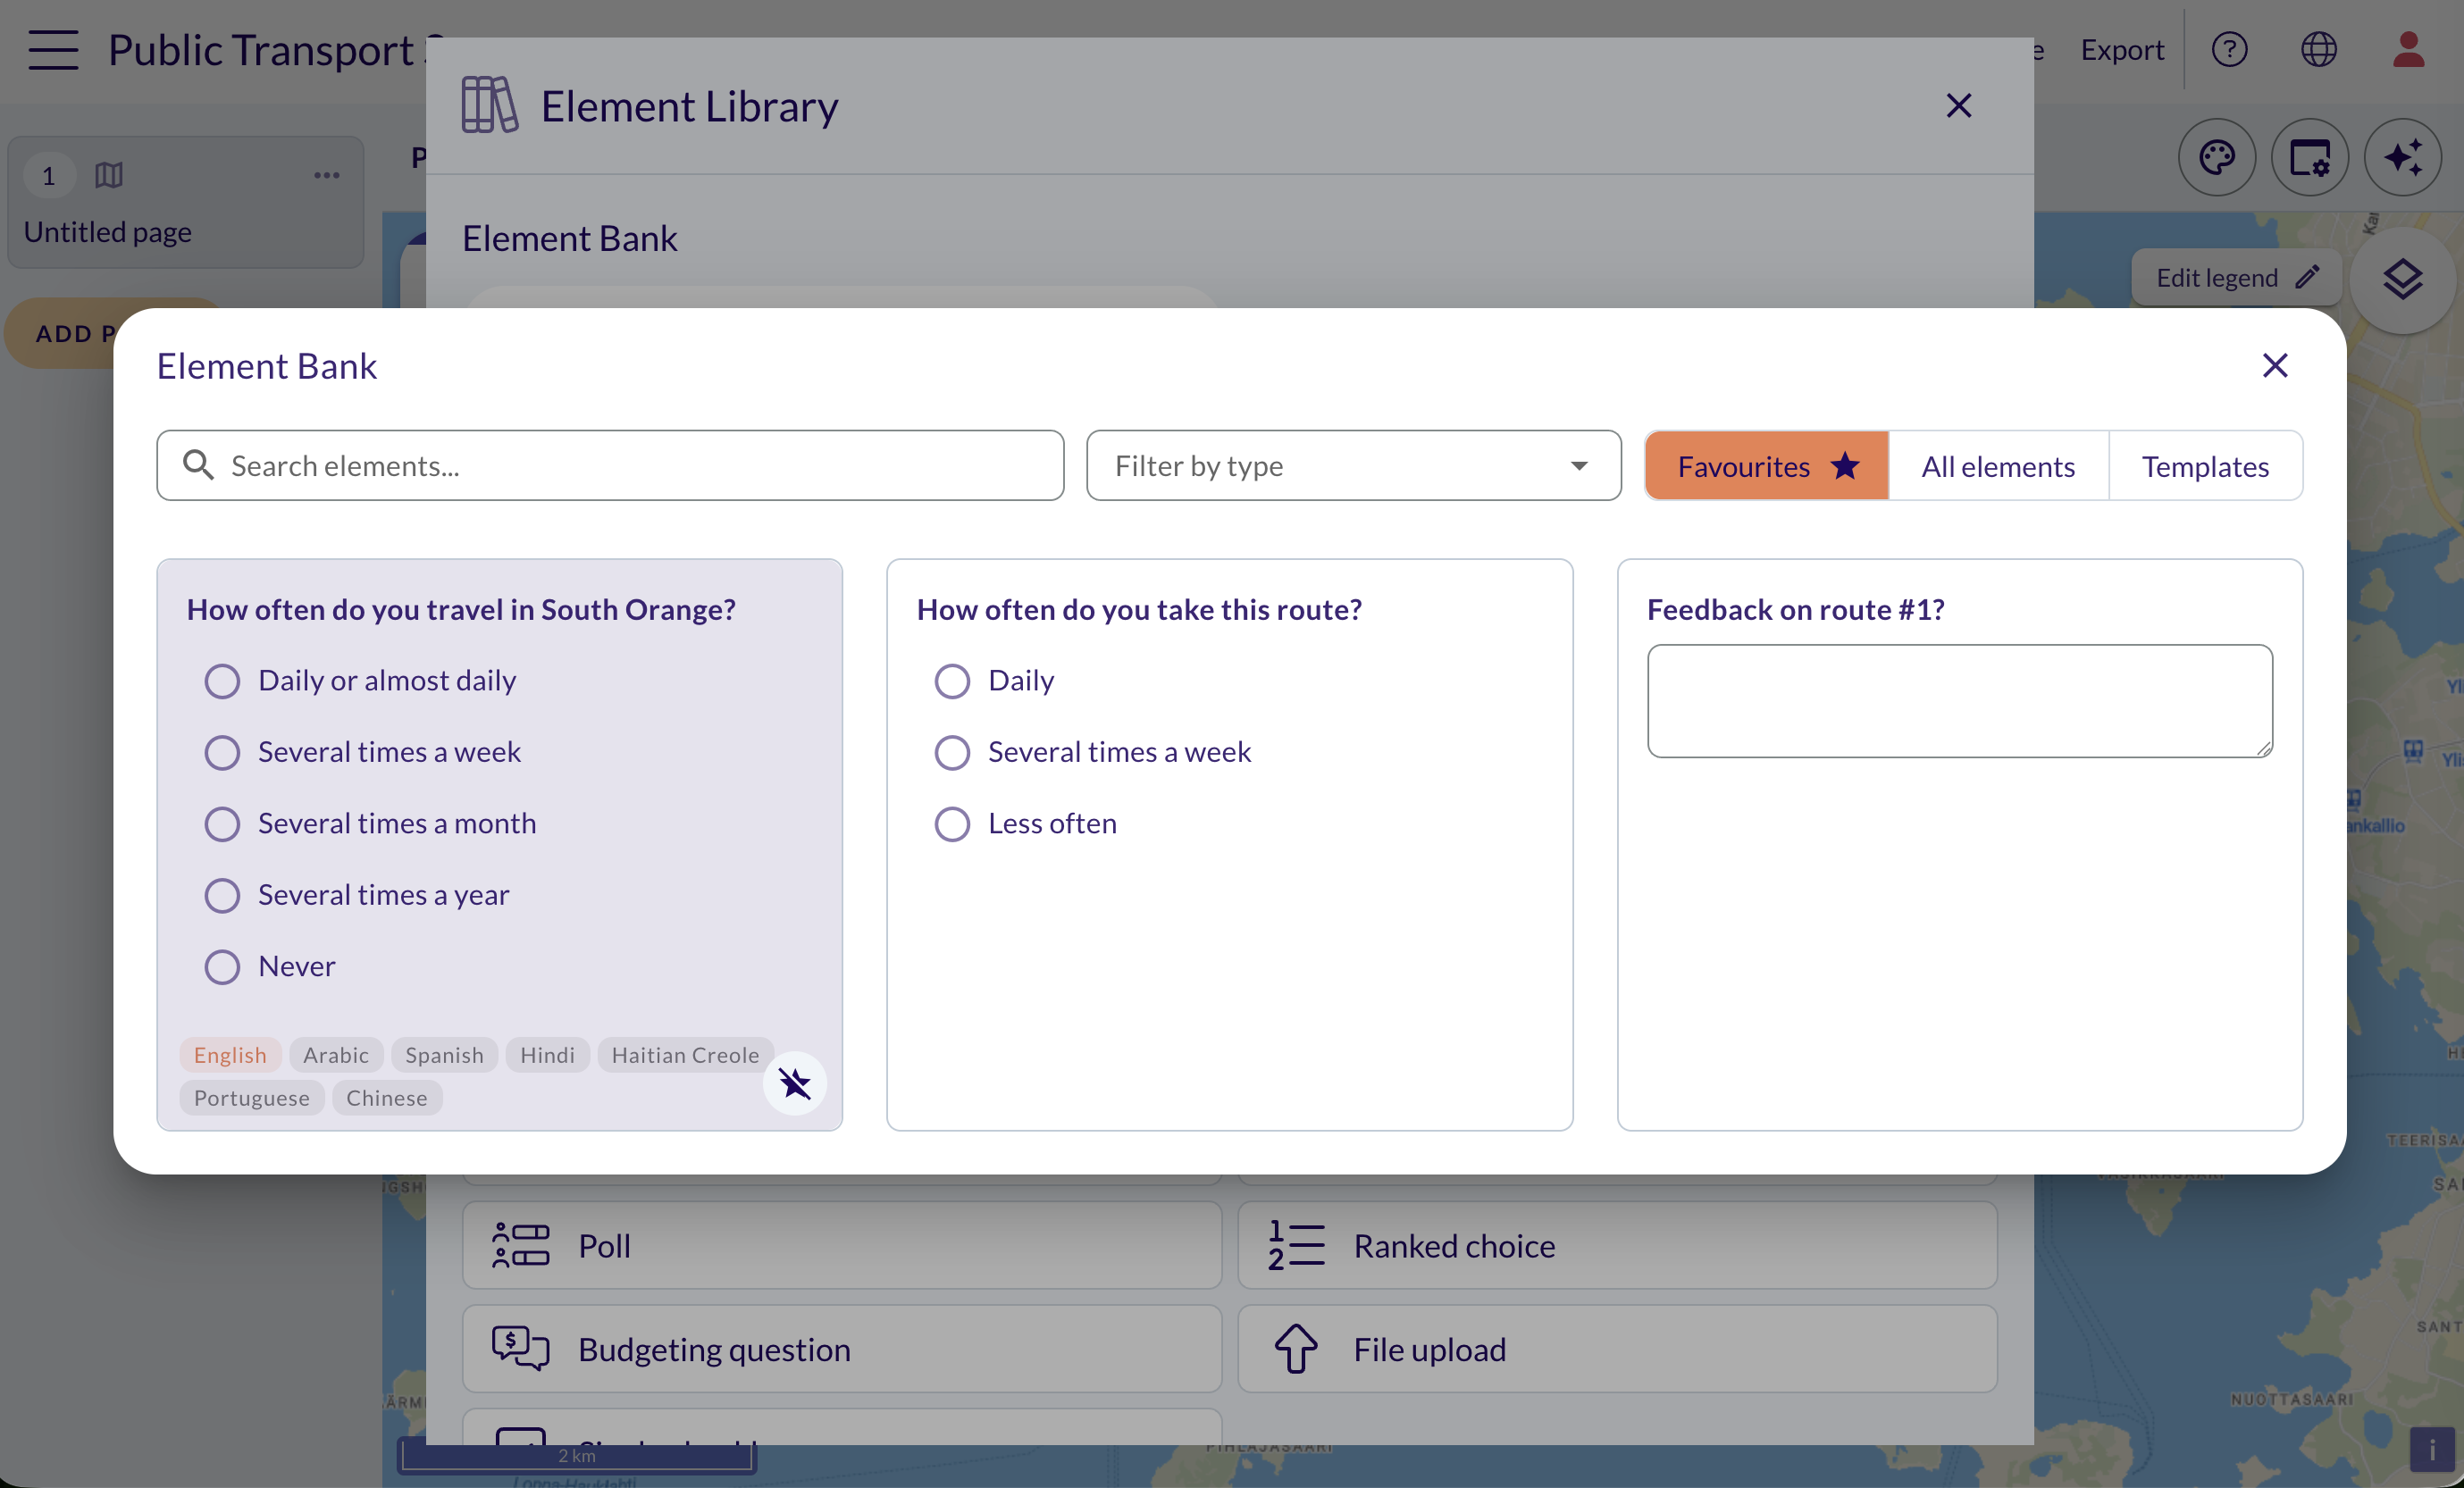Viewport: 2464px width, 1488px height.
Task: Unfavourite the South Orange travel element
Action: pyautogui.click(x=794, y=1083)
